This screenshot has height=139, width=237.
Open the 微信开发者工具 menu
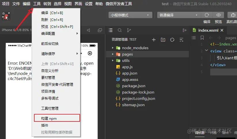click(119, 4)
